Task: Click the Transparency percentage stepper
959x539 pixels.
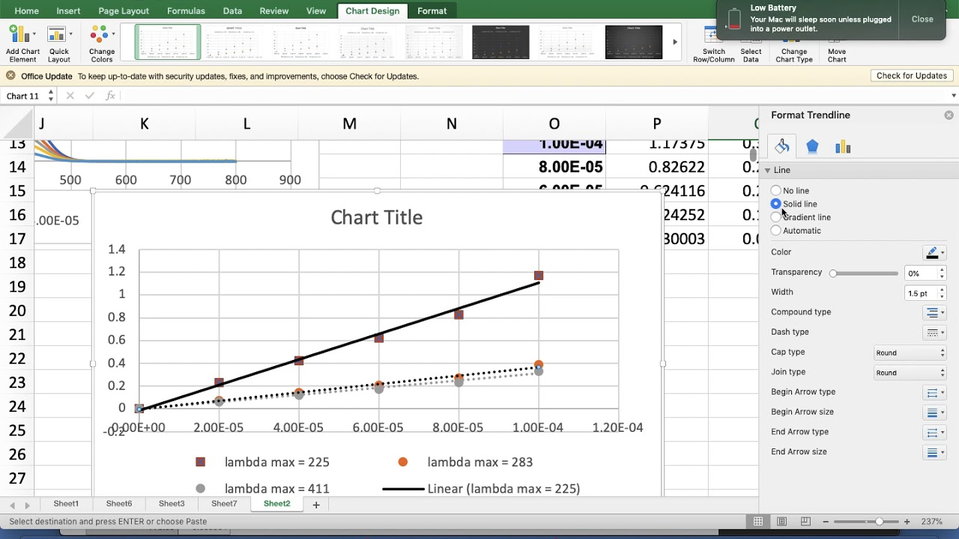Action: pyautogui.click(x=942, y=273)
